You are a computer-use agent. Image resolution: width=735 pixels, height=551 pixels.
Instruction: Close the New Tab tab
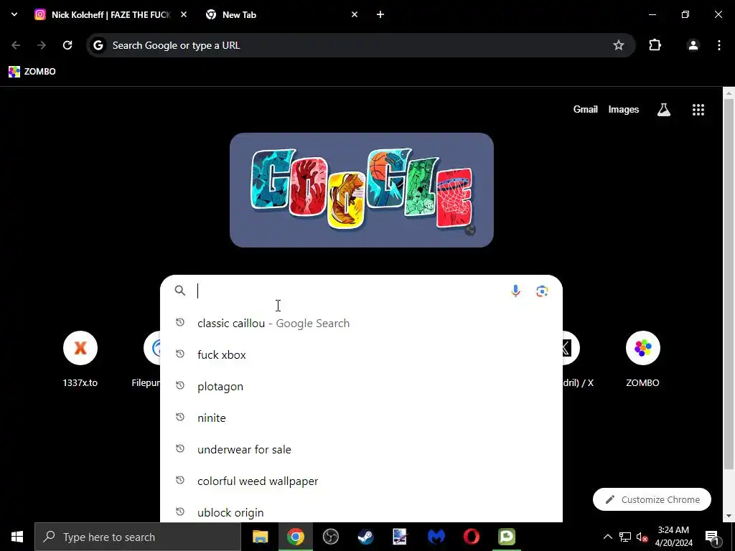(355, 14)
